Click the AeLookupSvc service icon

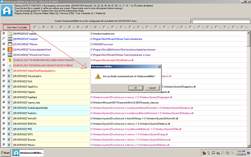10,76
